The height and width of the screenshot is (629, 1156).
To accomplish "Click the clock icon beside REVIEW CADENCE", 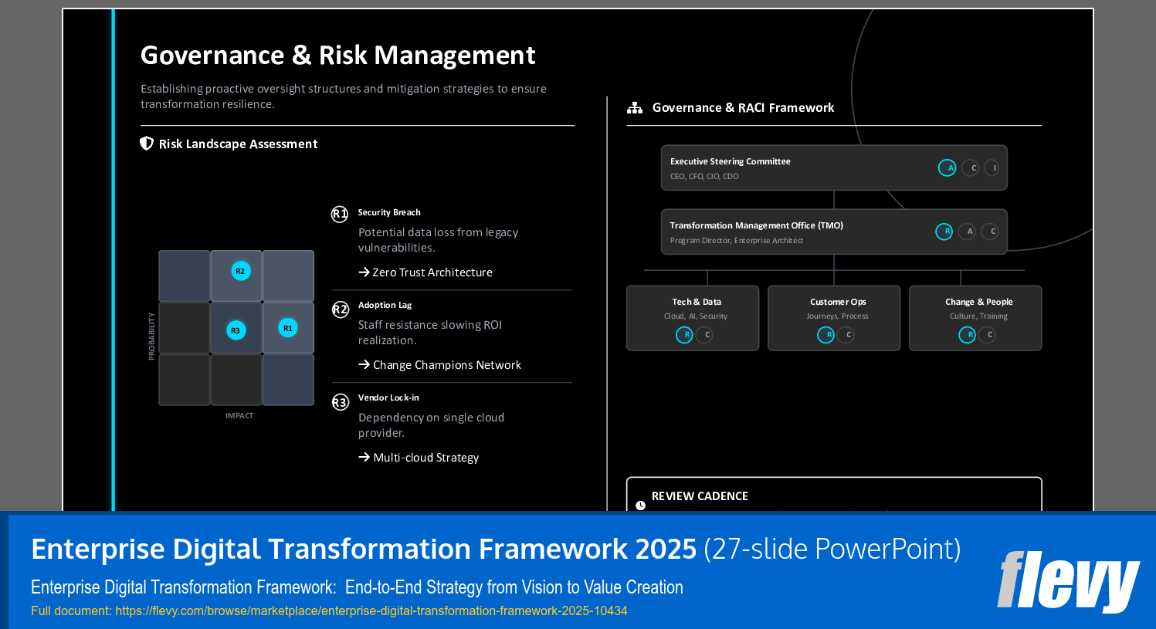I will tap(639, 505).
